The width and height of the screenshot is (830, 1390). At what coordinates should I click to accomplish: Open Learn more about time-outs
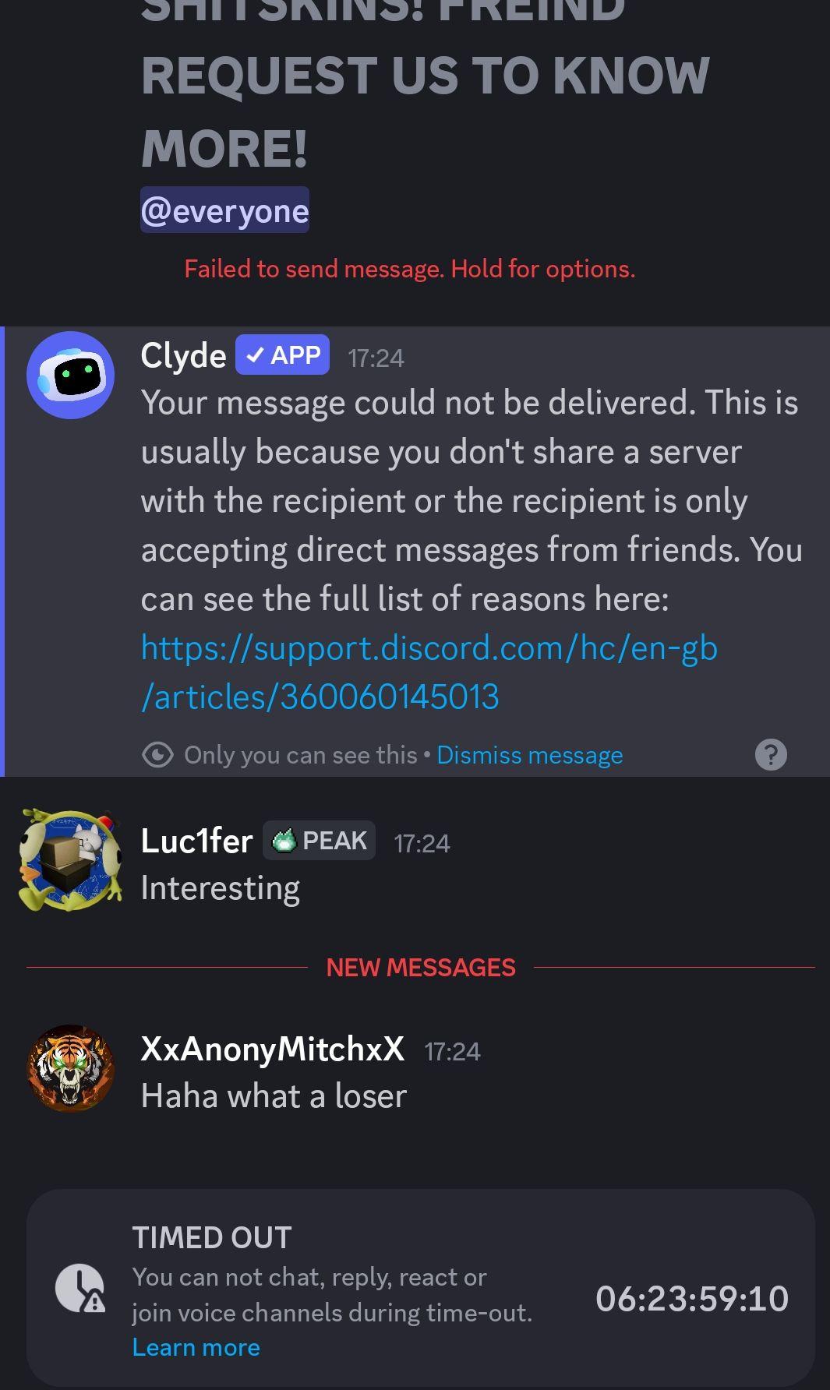[x=196, y=1347]
